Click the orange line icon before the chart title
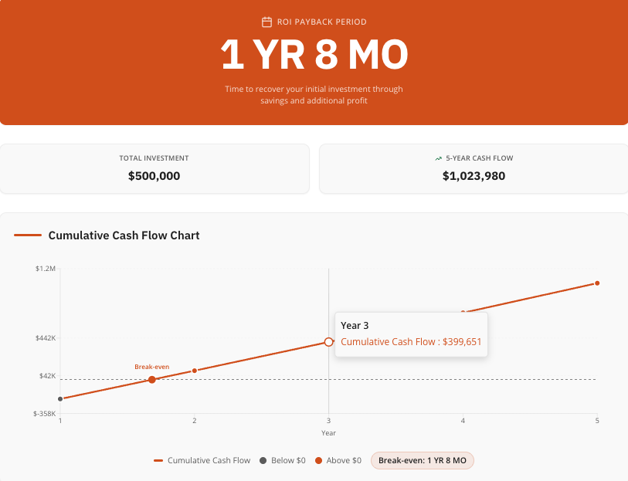 coord(27,235)
